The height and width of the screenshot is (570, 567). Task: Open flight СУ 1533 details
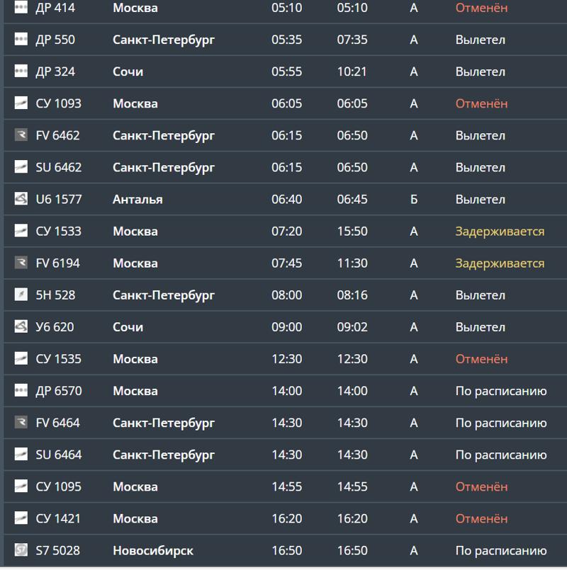click(x=58, y=232)
